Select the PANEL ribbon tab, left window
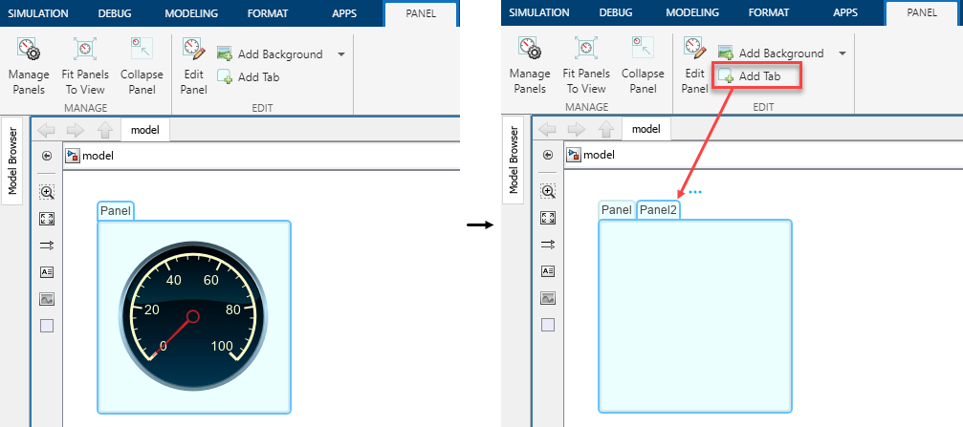Screen dimensions: 963x427 tap(421, 12)
